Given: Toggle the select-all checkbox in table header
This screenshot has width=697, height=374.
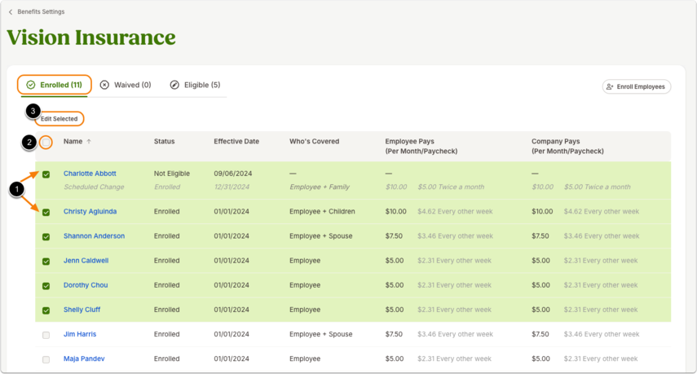Looking at the screenshot, I should point(46,142).
